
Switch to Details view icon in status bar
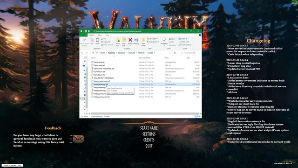[196, 117]
